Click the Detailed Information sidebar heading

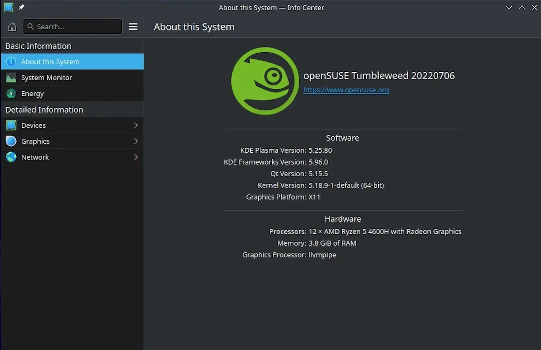[44, 110]
